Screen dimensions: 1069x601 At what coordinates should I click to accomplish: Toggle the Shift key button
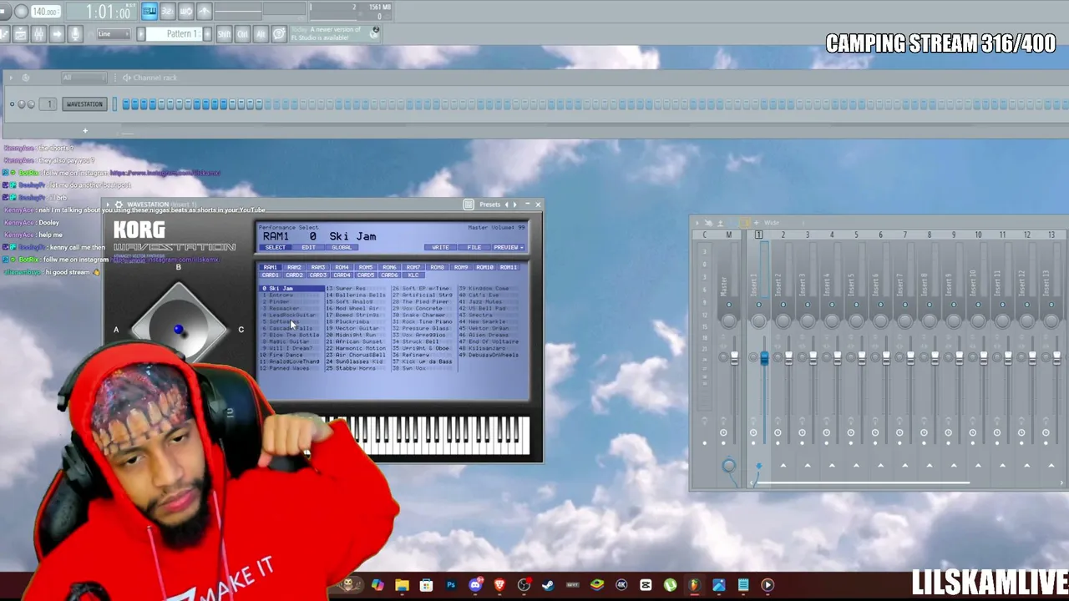point(224,34)
